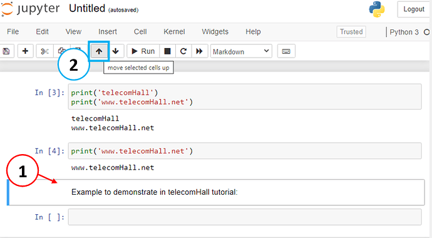This screenshot has width=432, height=238.
Task: Click the In [3]: prompt label
Action: click(x=49, y=93)
